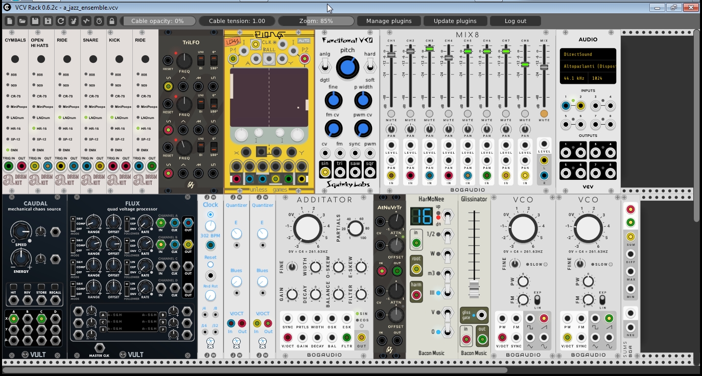This screenshot has width=702, height=376.
Task: Click the OUT jack on the Kick module
Action: pos(126,166)
